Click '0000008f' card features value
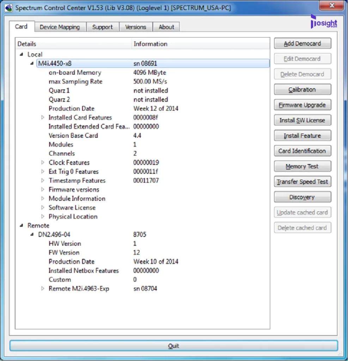348x361 pixels. point(146,117)
